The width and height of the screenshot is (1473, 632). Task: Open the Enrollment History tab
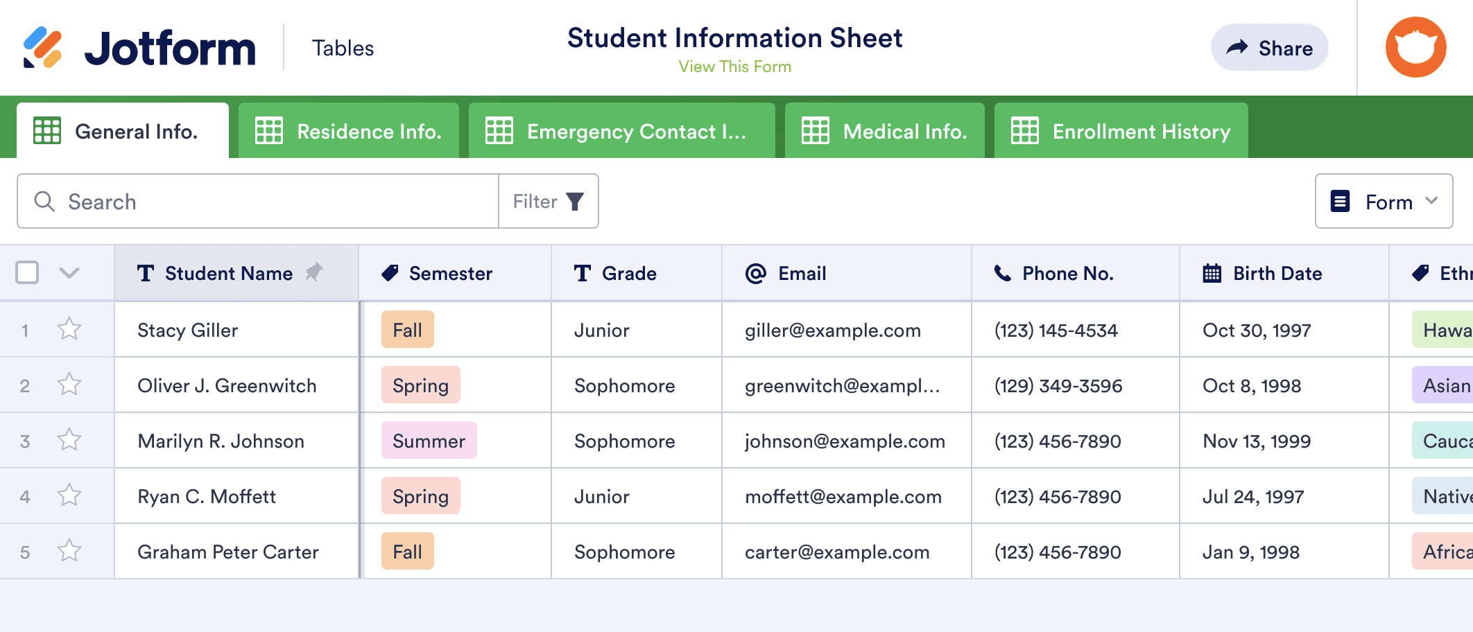(x=1121, y=131)
